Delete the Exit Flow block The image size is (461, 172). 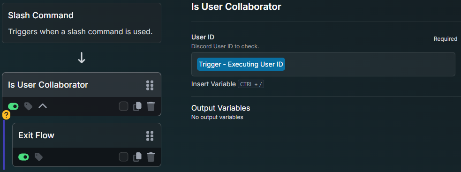(151, 157)
